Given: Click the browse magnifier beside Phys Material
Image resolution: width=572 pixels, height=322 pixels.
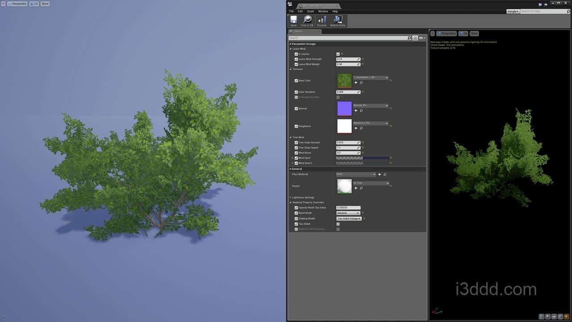Looking at the screenshot, I should tap(385, 174).
